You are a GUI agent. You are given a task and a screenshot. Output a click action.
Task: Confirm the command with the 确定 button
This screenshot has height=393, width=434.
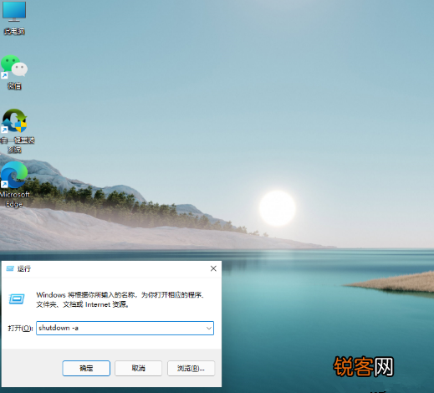click(x=86, y=368)
